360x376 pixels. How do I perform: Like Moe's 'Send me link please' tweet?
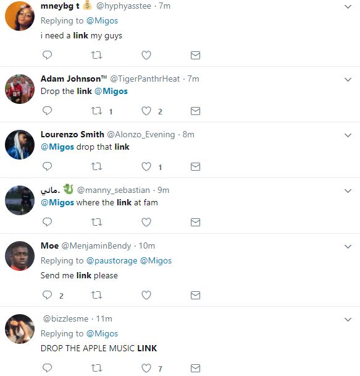pyautogui.click(x=146, y=295)
